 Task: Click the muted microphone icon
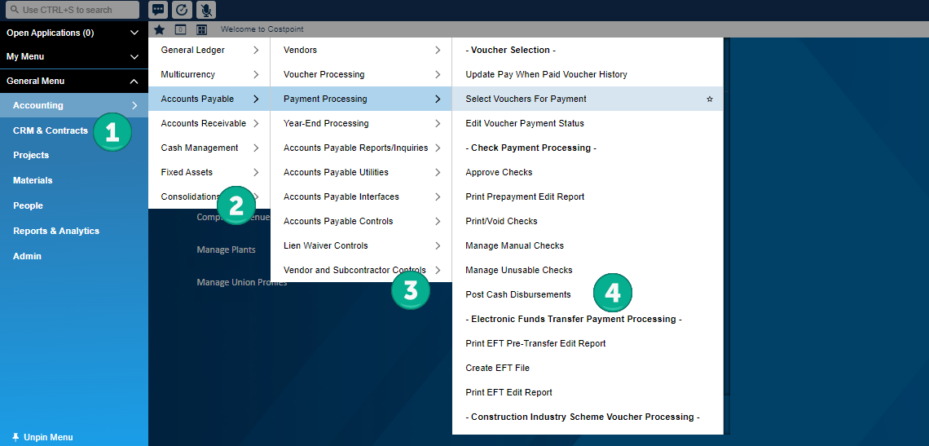206,10
